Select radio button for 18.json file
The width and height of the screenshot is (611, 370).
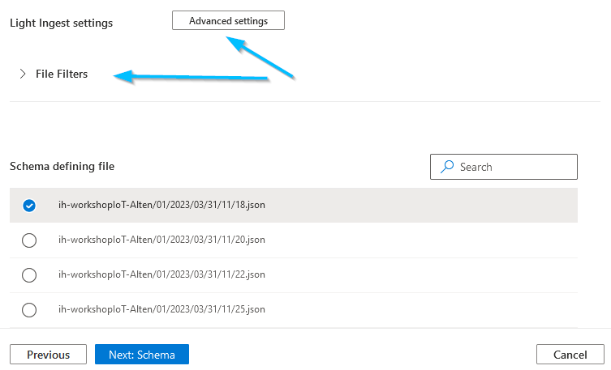[29, 206]
